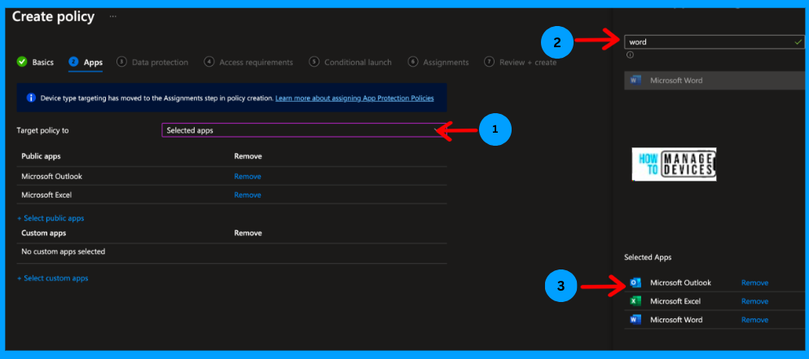Click the green checkmark next to Basics
809x359 pixels.
22,62
